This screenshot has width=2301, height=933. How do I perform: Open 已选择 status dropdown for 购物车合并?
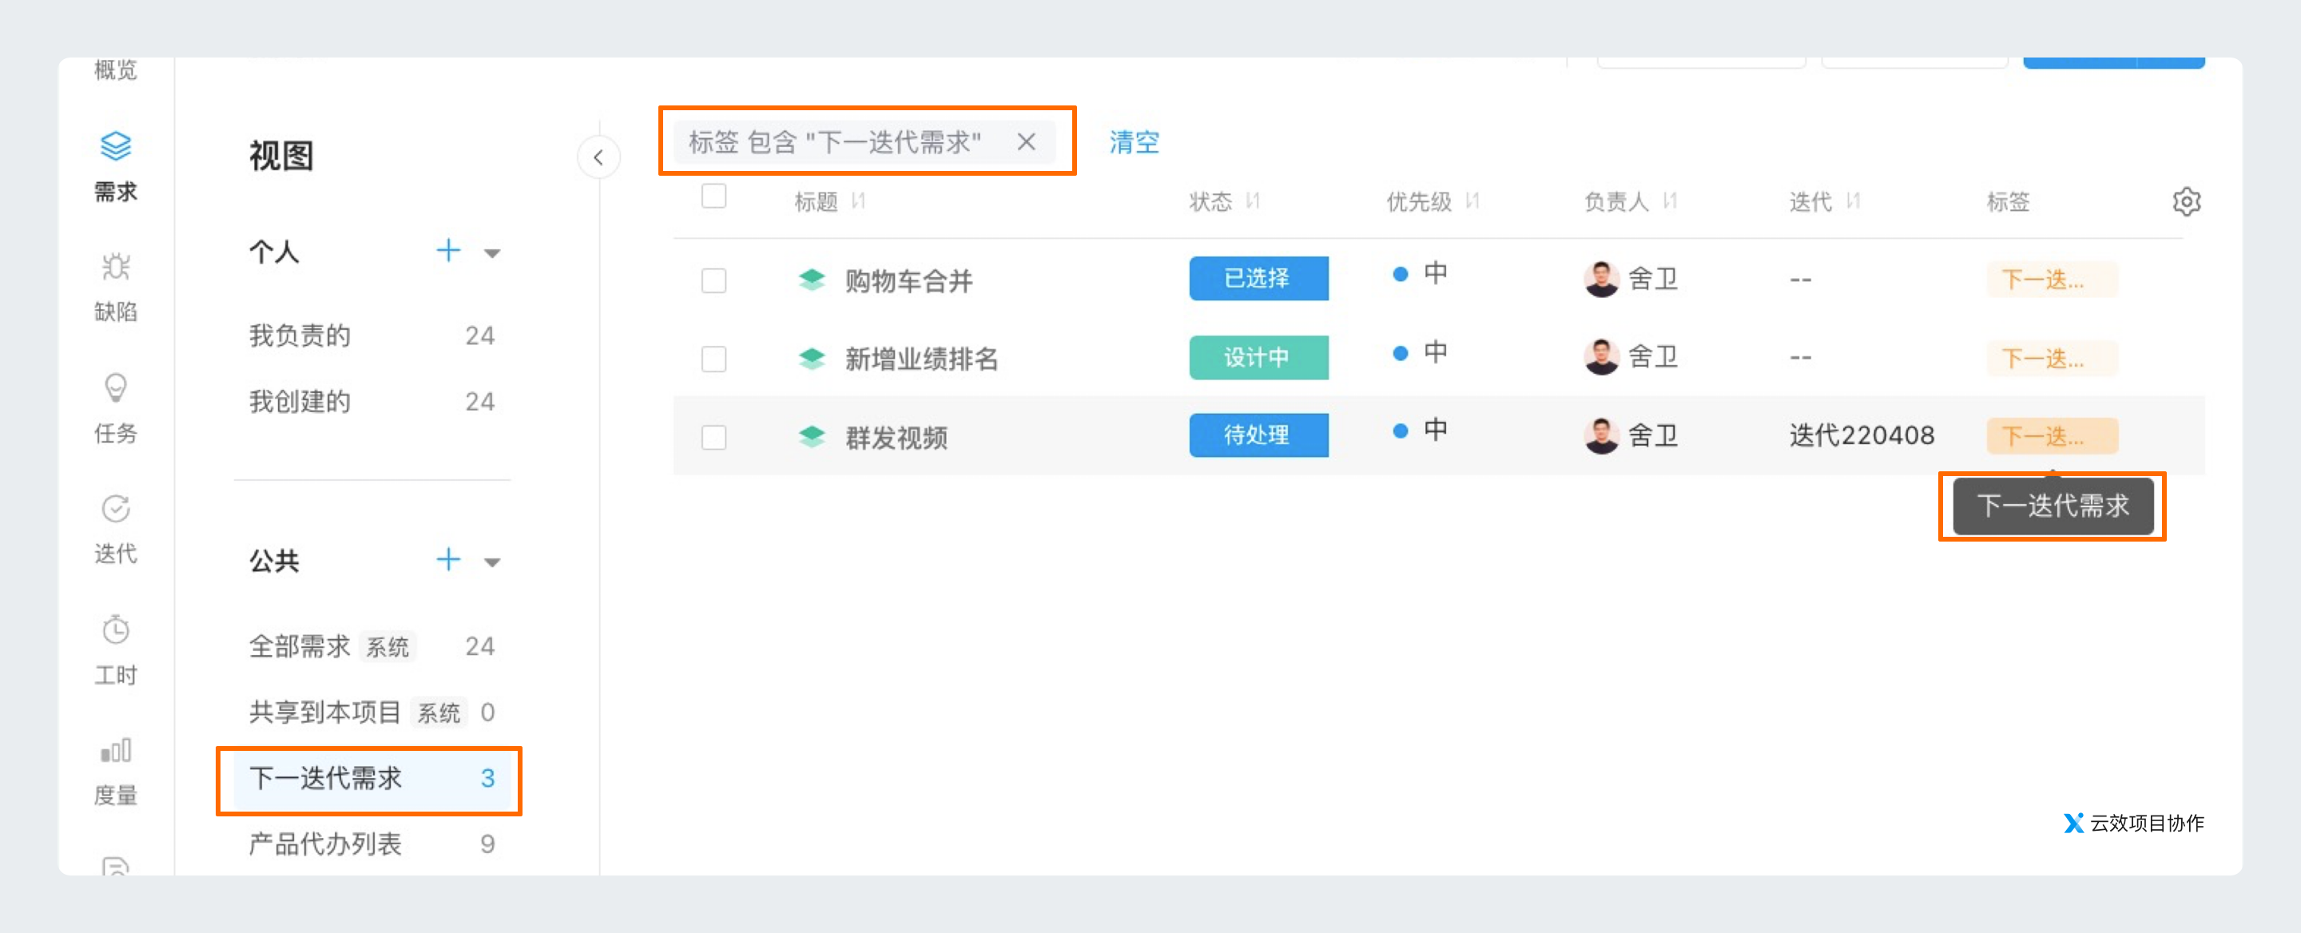[1258, 279]
